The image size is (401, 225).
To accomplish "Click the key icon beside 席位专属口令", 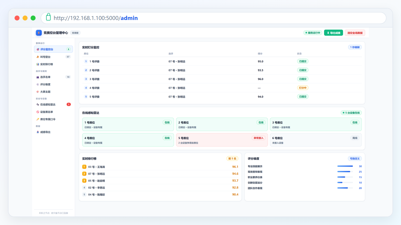I will click(x=38, y=119).
